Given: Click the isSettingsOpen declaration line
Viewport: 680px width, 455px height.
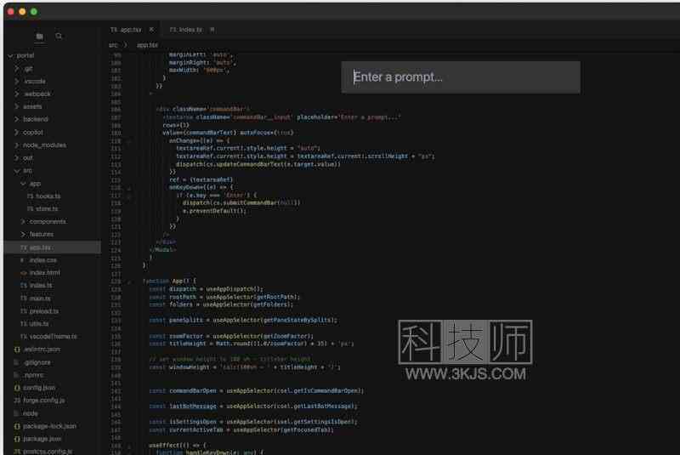Looking at the screenshot, I should pos(253,422).
